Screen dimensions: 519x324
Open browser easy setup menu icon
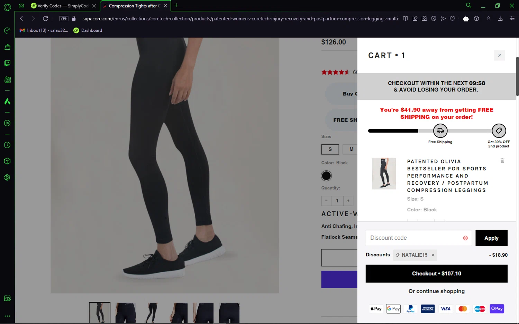[x=512, y=19]
